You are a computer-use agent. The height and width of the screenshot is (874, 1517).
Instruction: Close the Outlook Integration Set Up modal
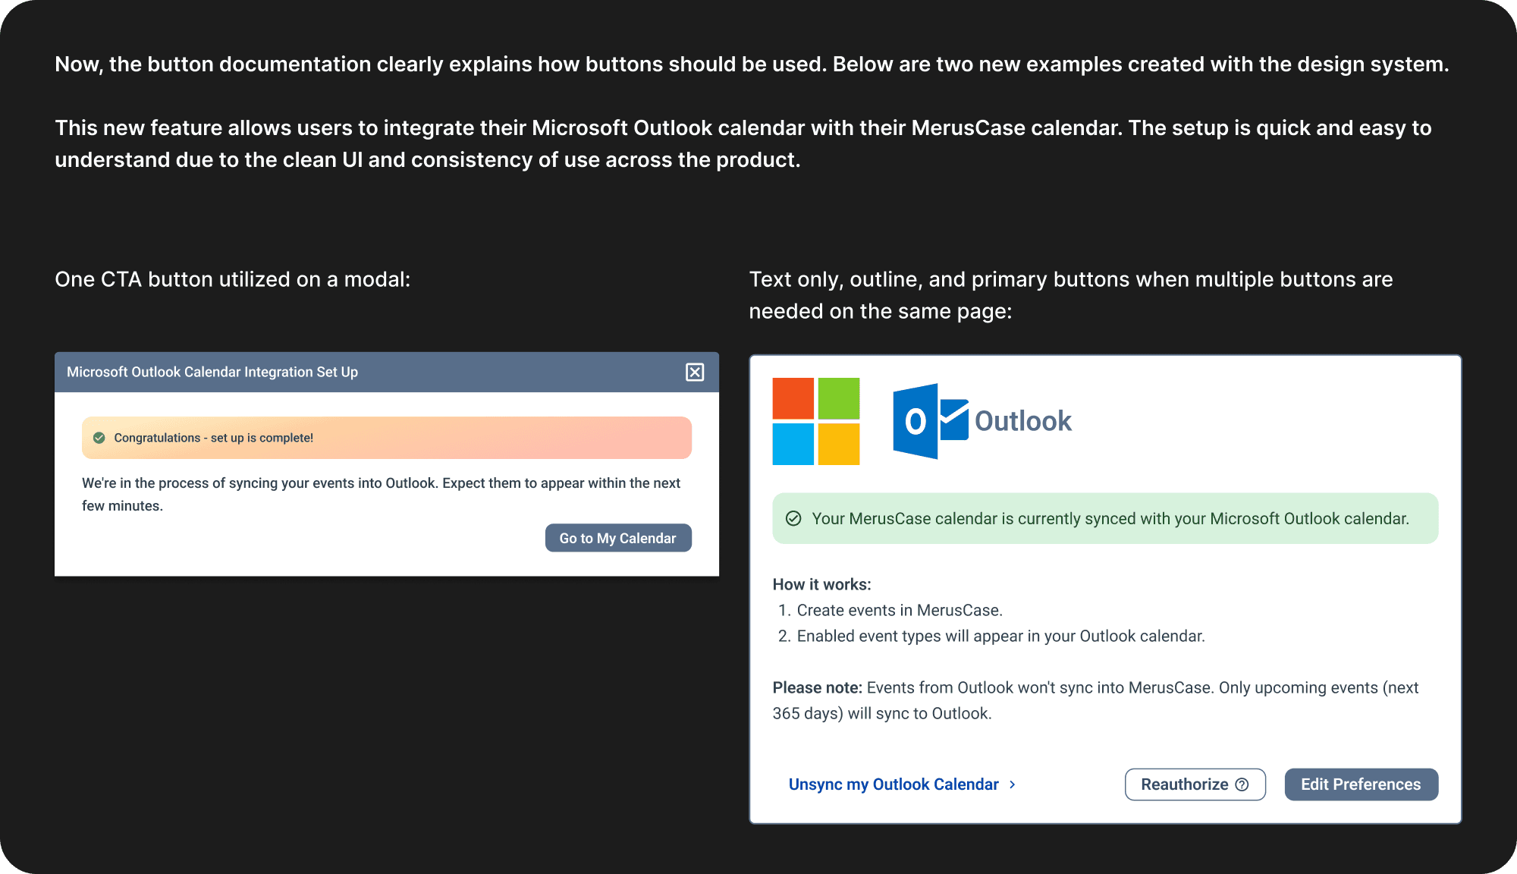tap(695, 372)
